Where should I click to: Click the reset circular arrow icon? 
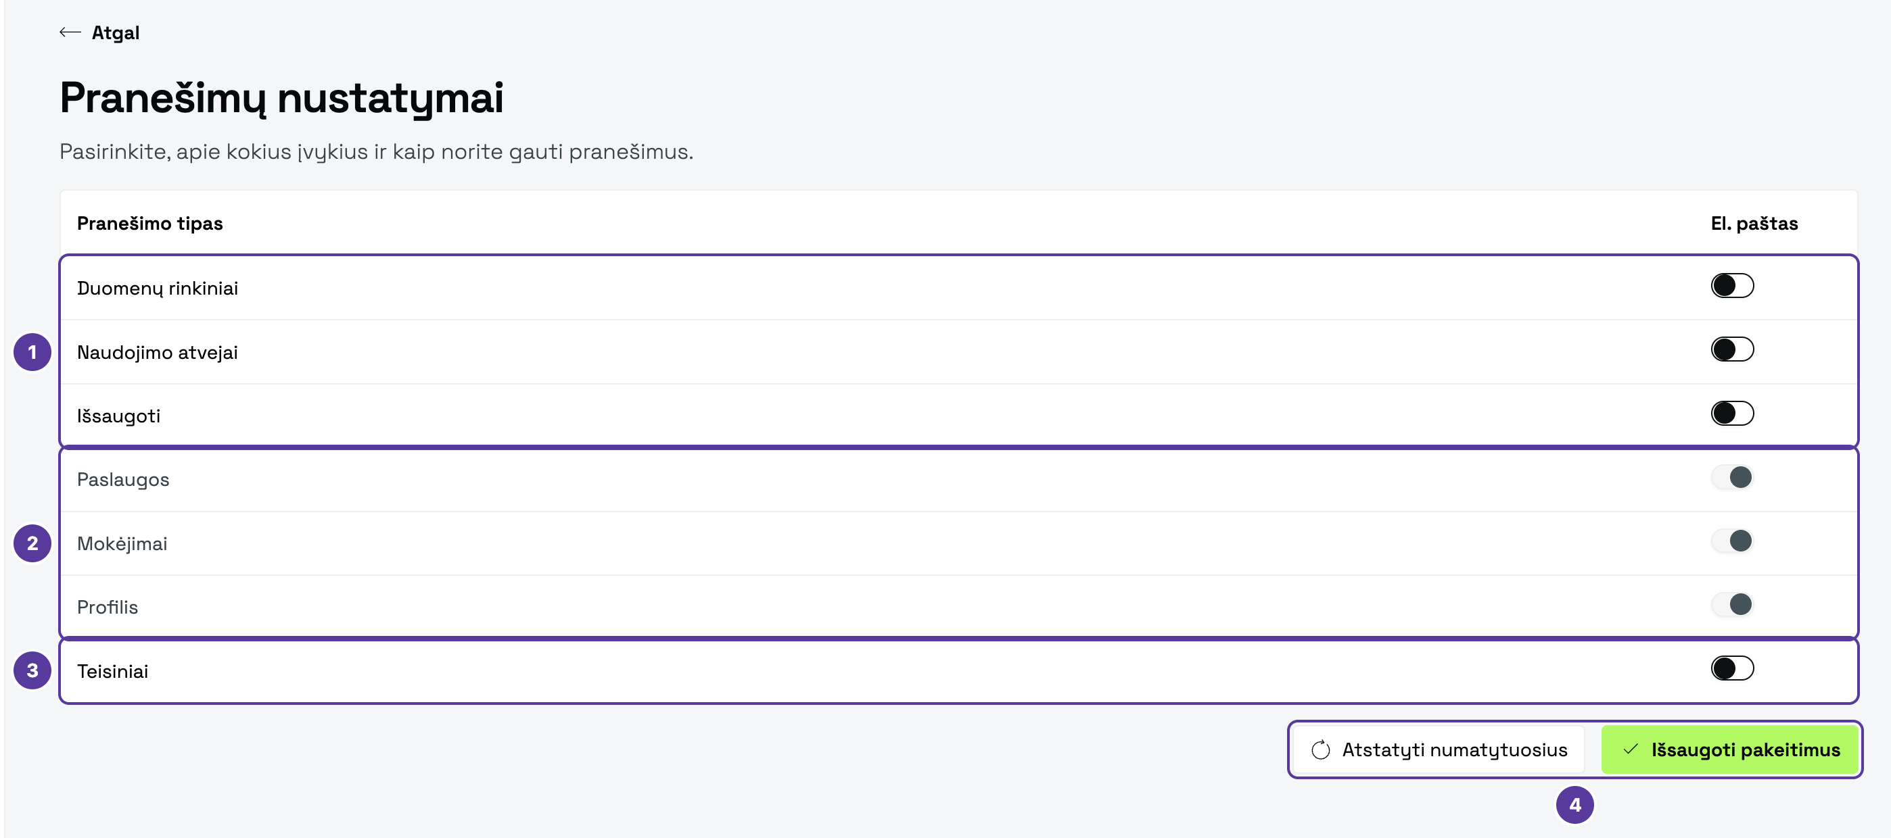tap(1320, 749)
